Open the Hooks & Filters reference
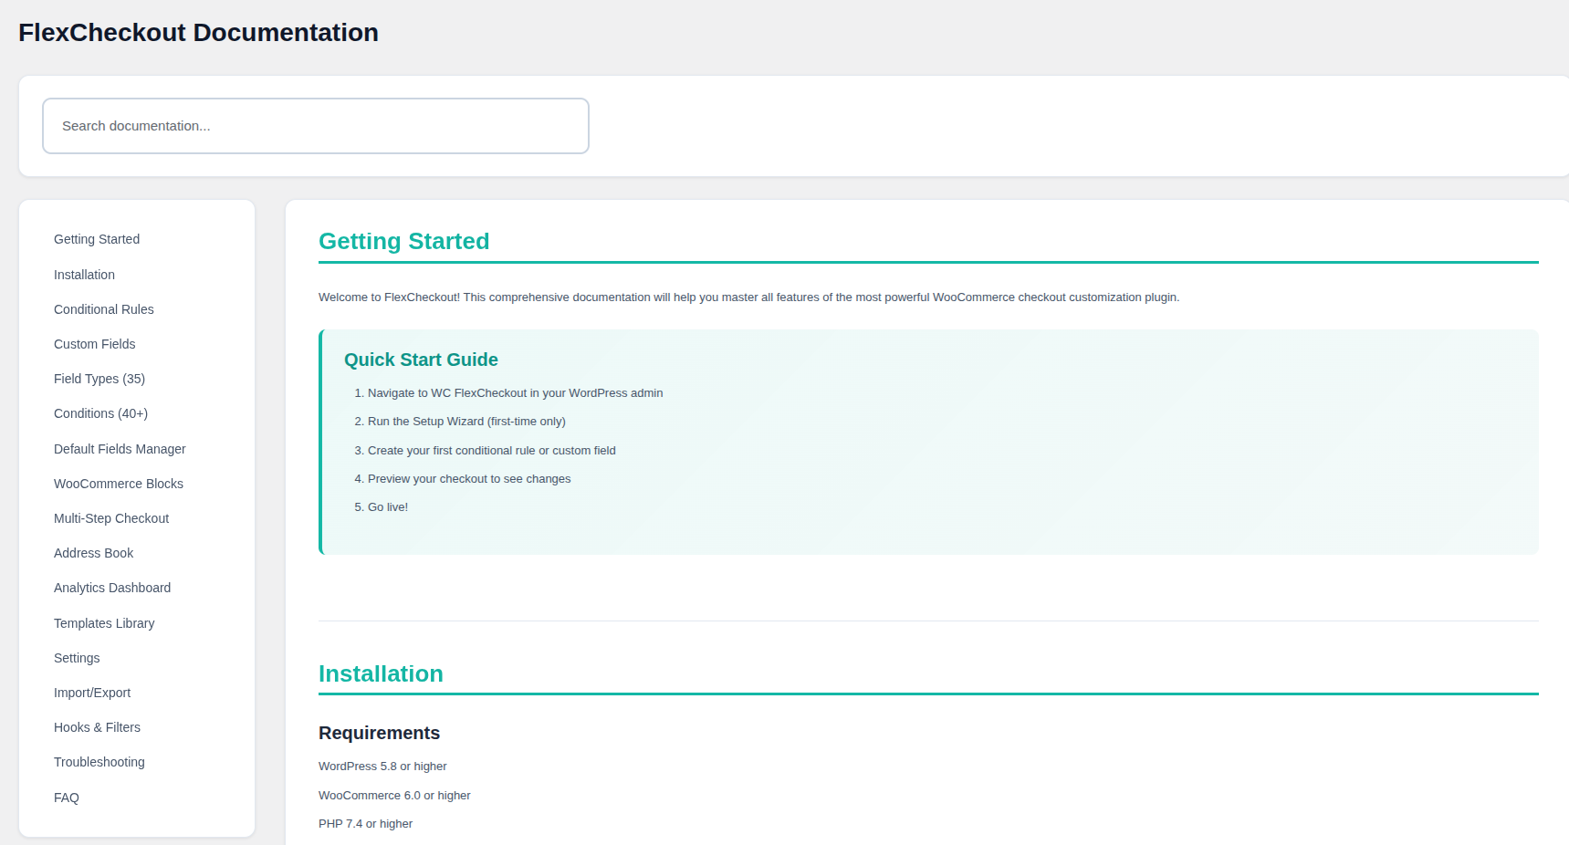Screen dimensions: 1569x845 pos(97,727)
